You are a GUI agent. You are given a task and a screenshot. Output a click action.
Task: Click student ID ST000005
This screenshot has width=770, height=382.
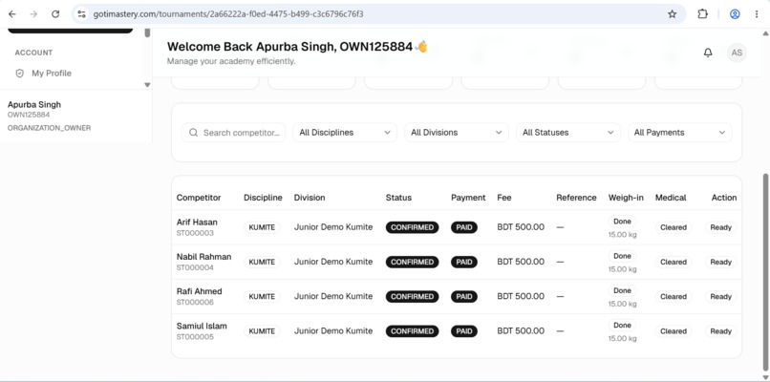195,337
